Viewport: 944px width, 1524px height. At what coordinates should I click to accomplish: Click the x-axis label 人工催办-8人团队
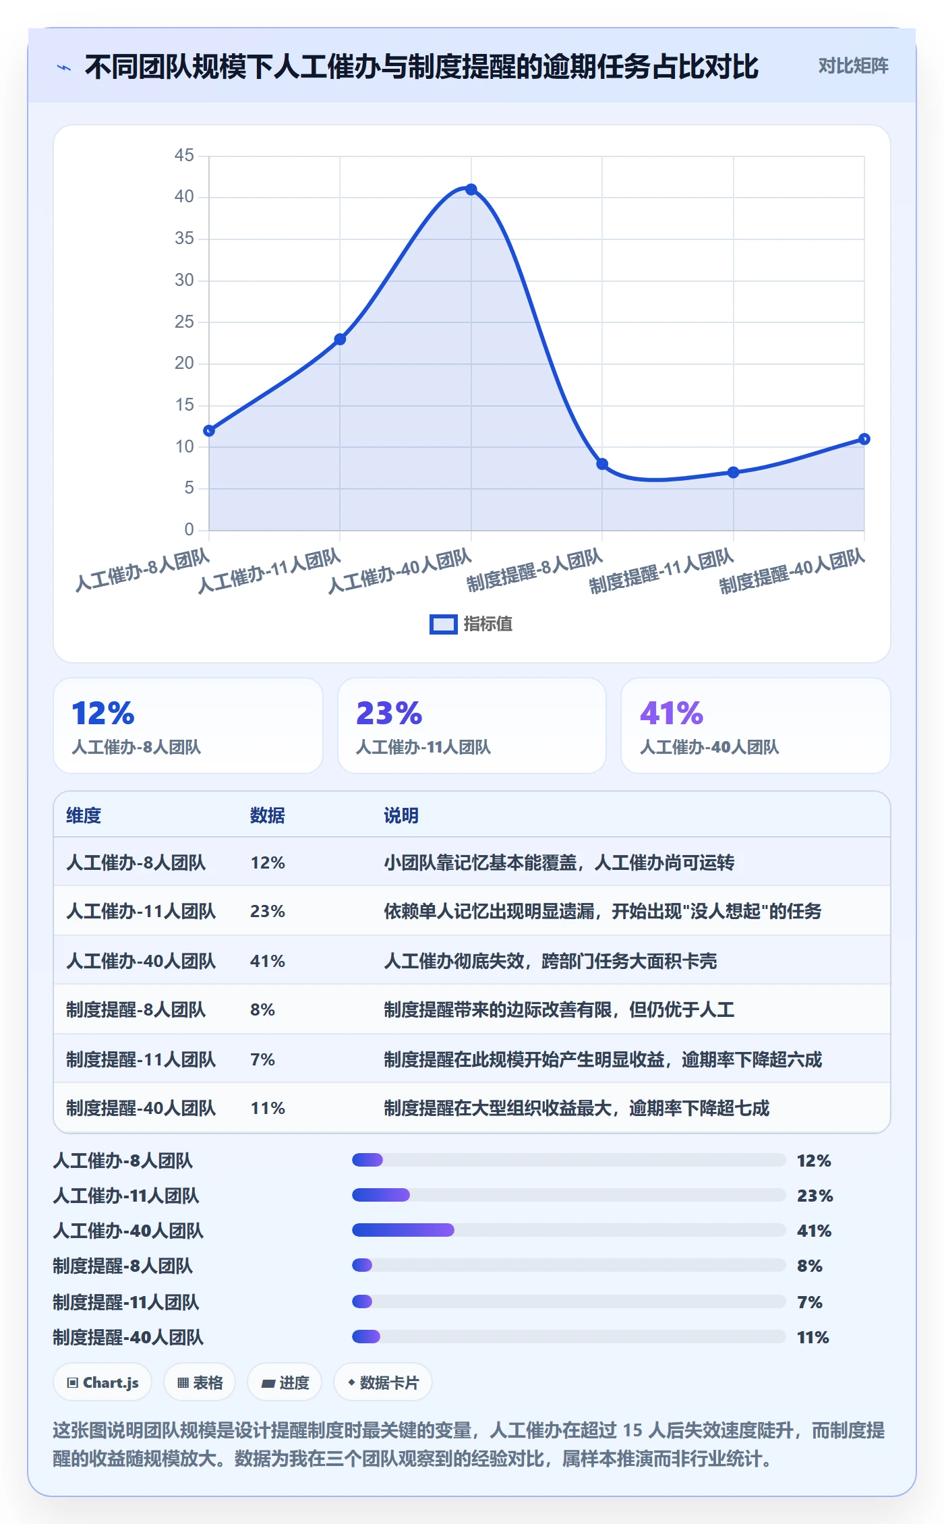tap(142, 570)
